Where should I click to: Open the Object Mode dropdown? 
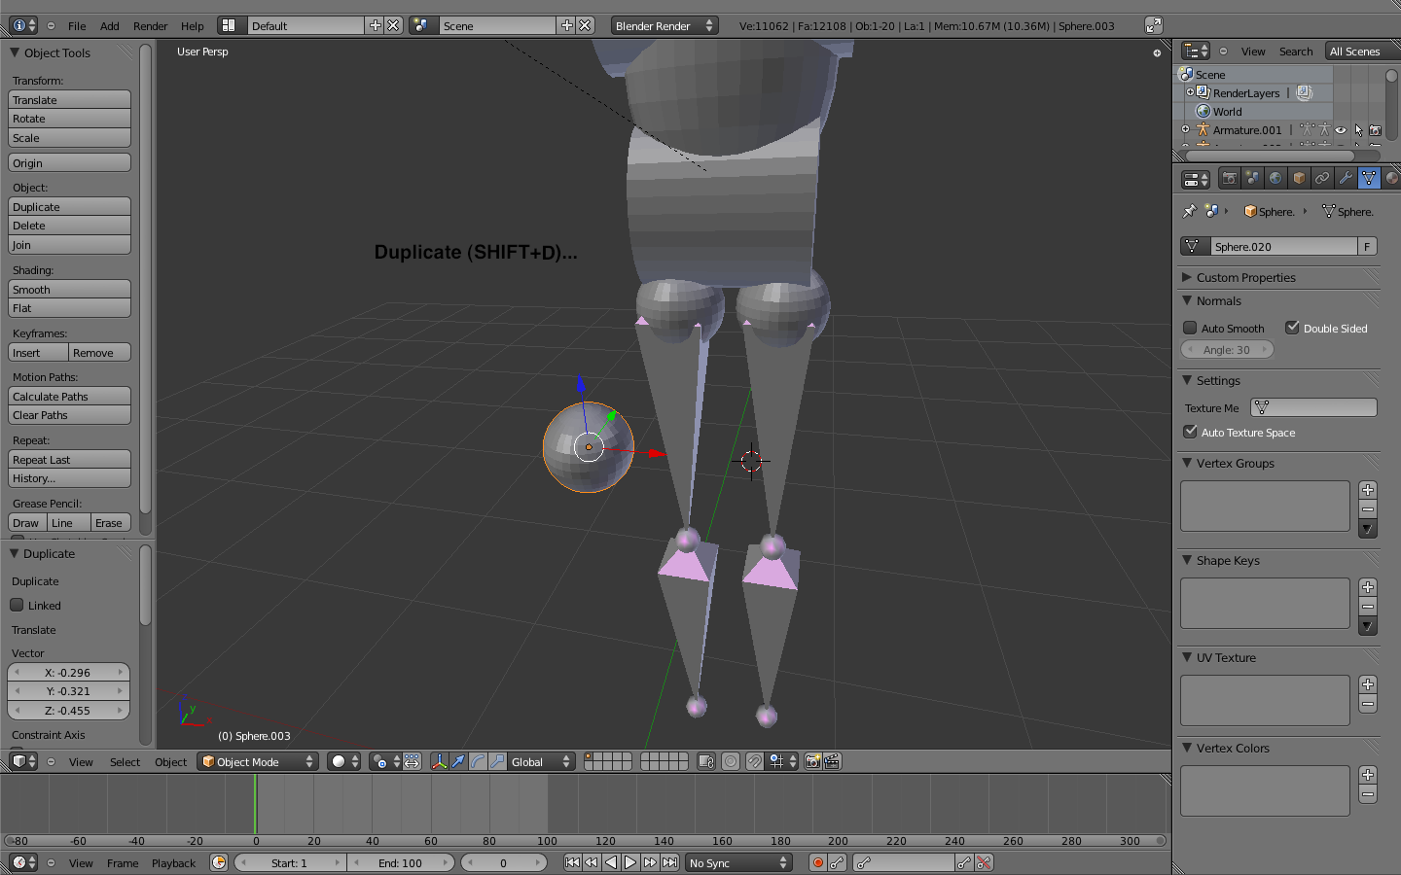[257, 761]
